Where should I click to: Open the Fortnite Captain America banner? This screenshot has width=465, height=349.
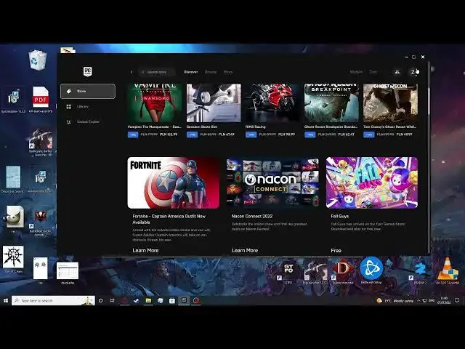click(x=174, y=182)
